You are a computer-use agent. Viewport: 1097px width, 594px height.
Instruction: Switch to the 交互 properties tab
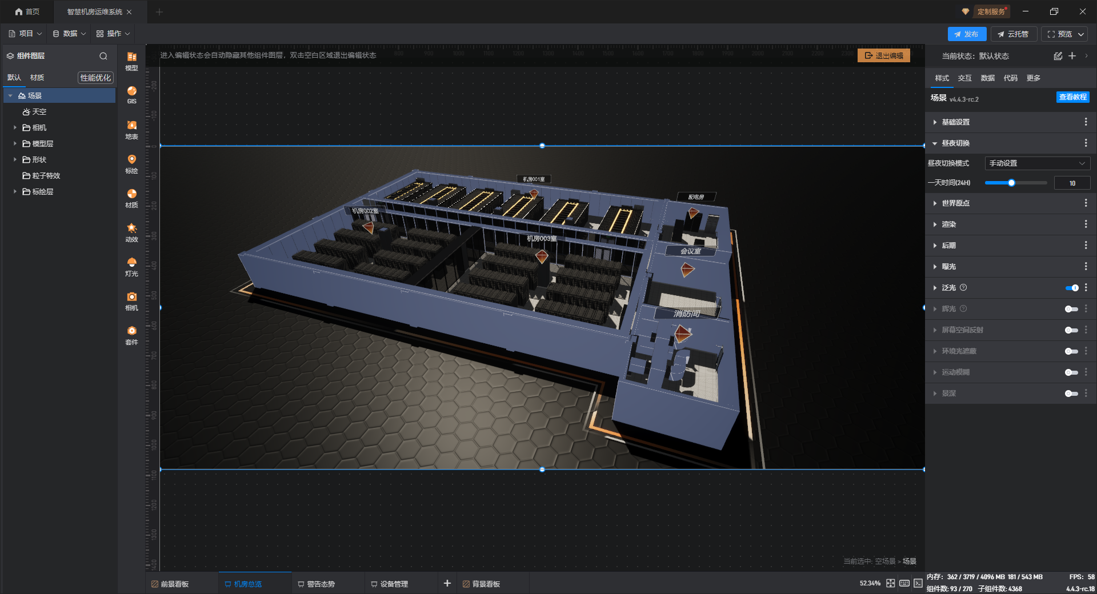[x=964, y=78]
